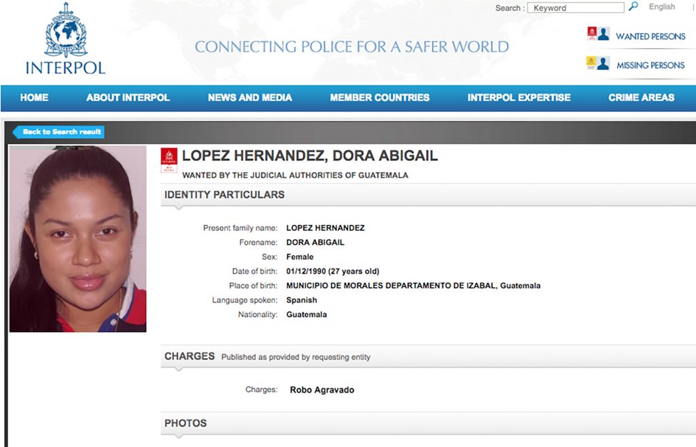View the suspect's portrait photo thumbnail
Viewport: 696px width, 447px height.
point(77,238)
